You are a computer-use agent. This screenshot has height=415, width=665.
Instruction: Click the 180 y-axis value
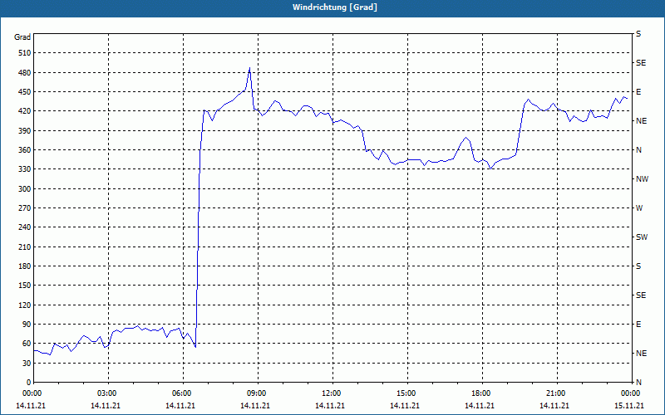pos(25,266)
